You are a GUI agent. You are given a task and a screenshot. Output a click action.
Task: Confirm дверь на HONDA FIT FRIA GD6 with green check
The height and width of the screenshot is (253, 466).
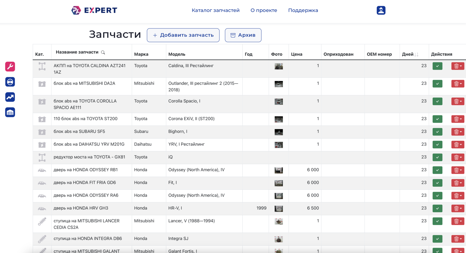pyautogui.click(x=437, y=183)
